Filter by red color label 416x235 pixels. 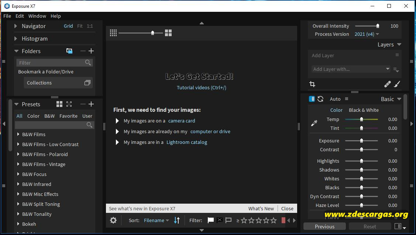(x=283, y=220)
